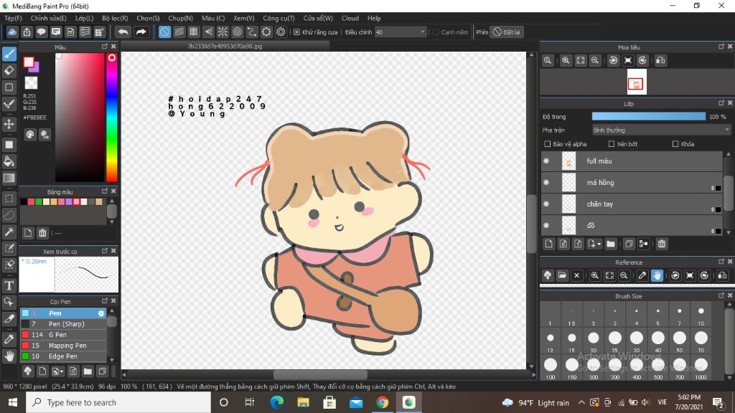The width and height of the screenshot is (735, 413).
Task: Click the Độ trong opacity slider
Action: coord(648,117)
